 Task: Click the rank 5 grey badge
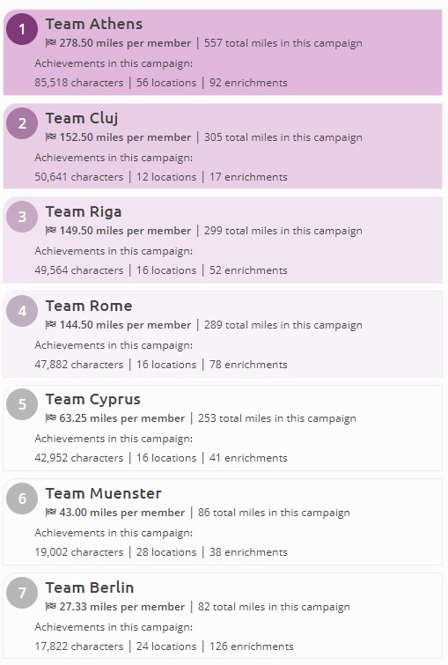point(22,403)
